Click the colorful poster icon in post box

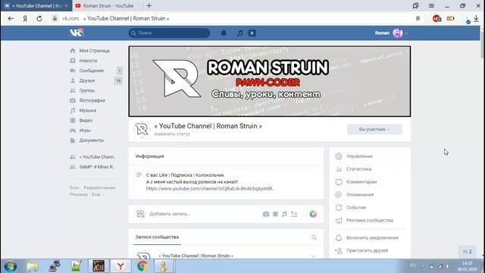coord(313,214)
